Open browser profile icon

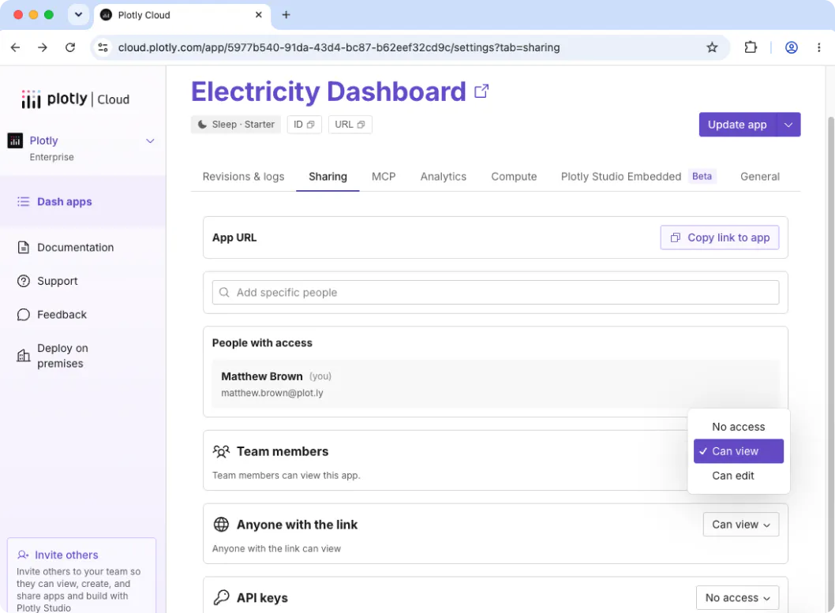pyautogui.click(x=792, y=47)
